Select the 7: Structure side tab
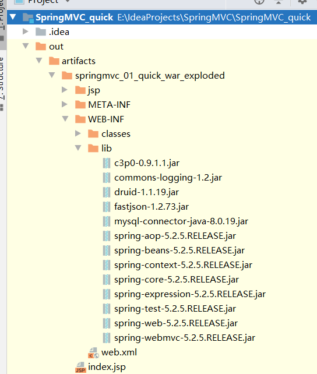Viewport: 317px width, 374px height. (2, 84)
